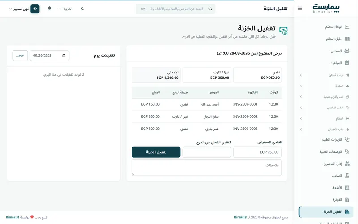Image resolution: width=358 pixels, height=224 pixels.
Task: Click the date picker calendar icon
Action: coord(64,56)
